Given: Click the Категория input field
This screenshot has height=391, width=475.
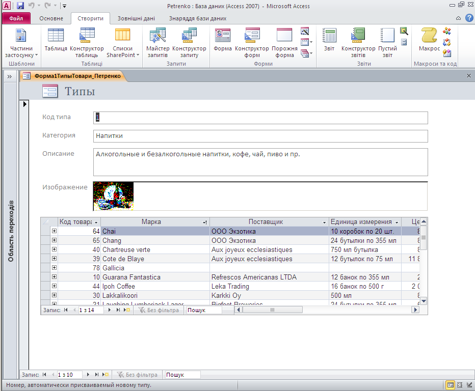Looking at the screenshot, I should click(260, 136).
